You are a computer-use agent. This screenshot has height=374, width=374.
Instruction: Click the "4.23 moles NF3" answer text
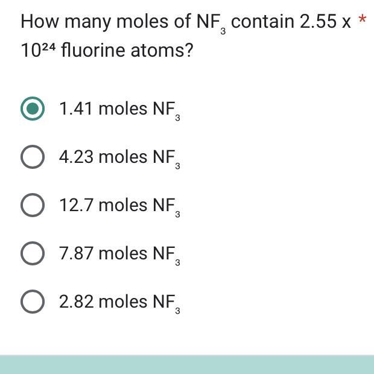click(119, 157)
